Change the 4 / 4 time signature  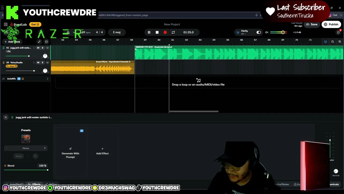point(99,32)
